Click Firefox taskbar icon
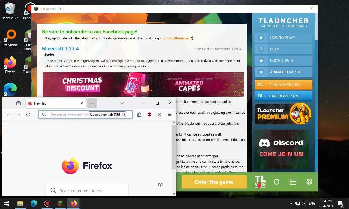 click(x=74, y=204)
